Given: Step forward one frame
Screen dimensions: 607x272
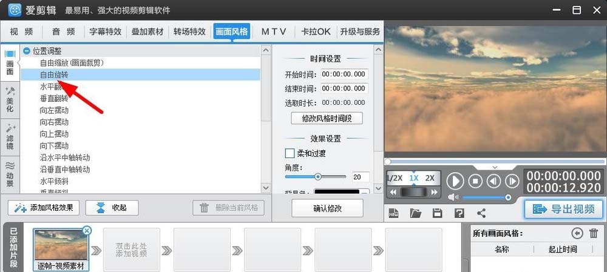Looking at the screenshot, I should click(x=512, y=181).
